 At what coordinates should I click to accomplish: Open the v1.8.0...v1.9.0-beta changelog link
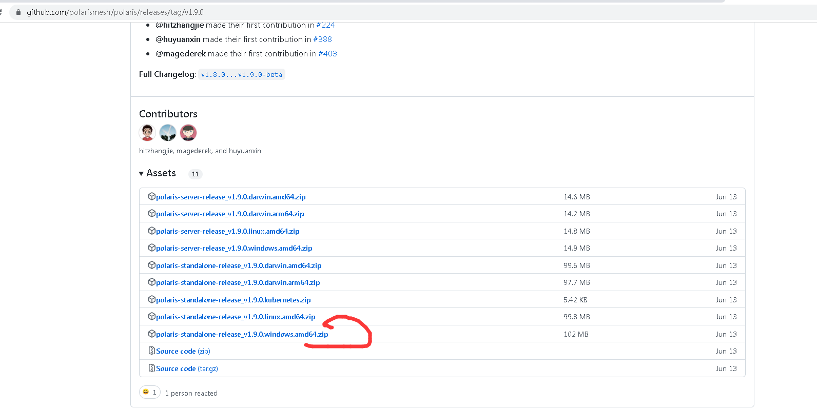click(242, 74)
